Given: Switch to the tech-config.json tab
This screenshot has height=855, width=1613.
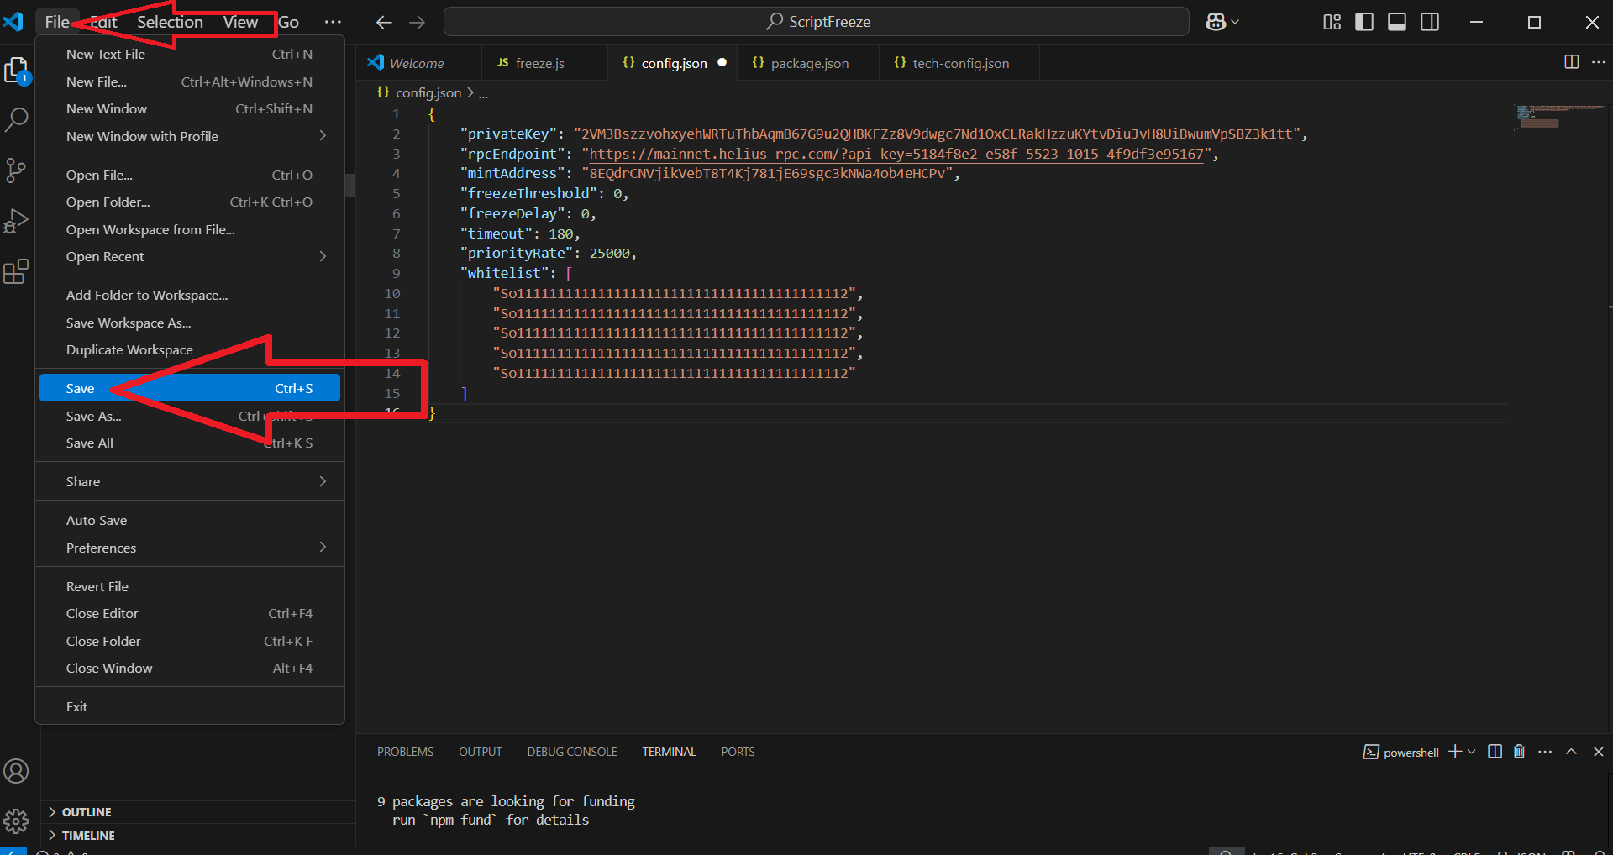Looking at the screenshot, I should pyautogui.click(x=959, y=63).
